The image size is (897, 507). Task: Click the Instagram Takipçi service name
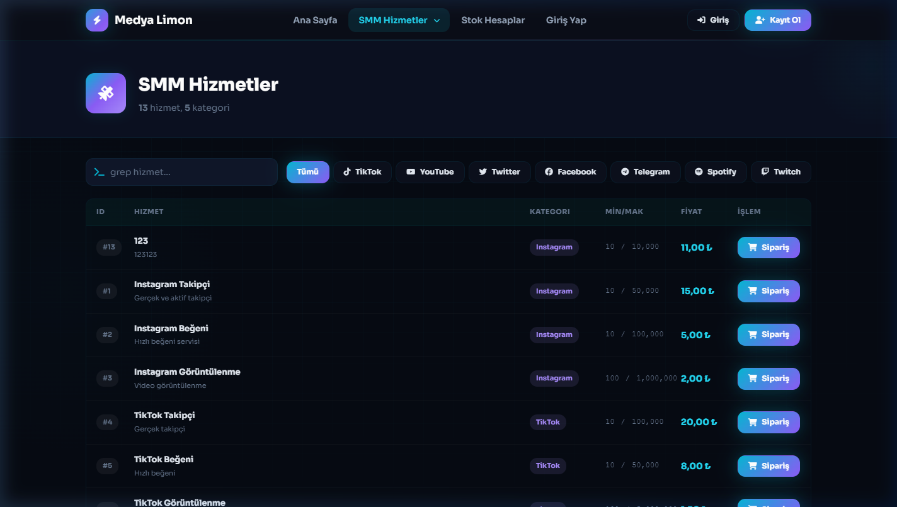tap(172, 285)
